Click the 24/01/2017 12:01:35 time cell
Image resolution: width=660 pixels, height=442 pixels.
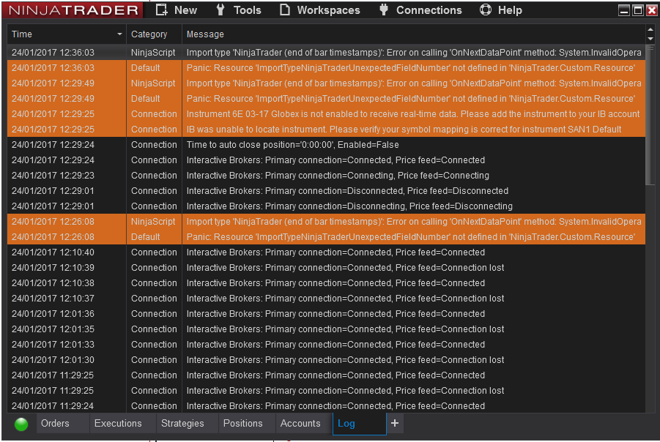pos(67,329)
